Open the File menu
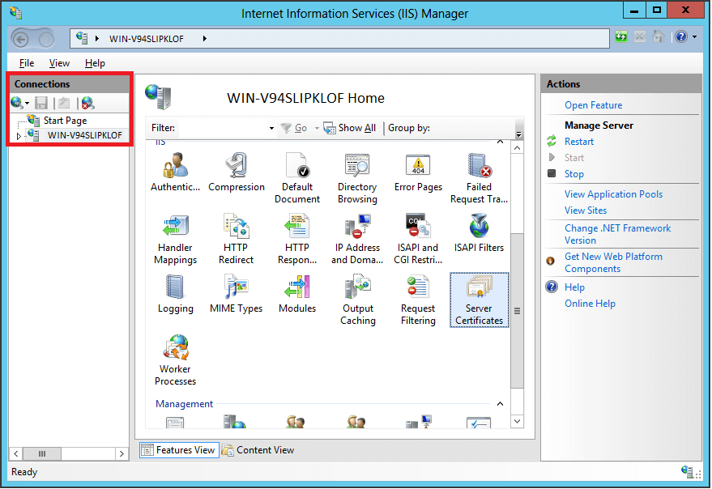This screenshot has width=712, height=489. pyautogui.click(x=25, y=62)
